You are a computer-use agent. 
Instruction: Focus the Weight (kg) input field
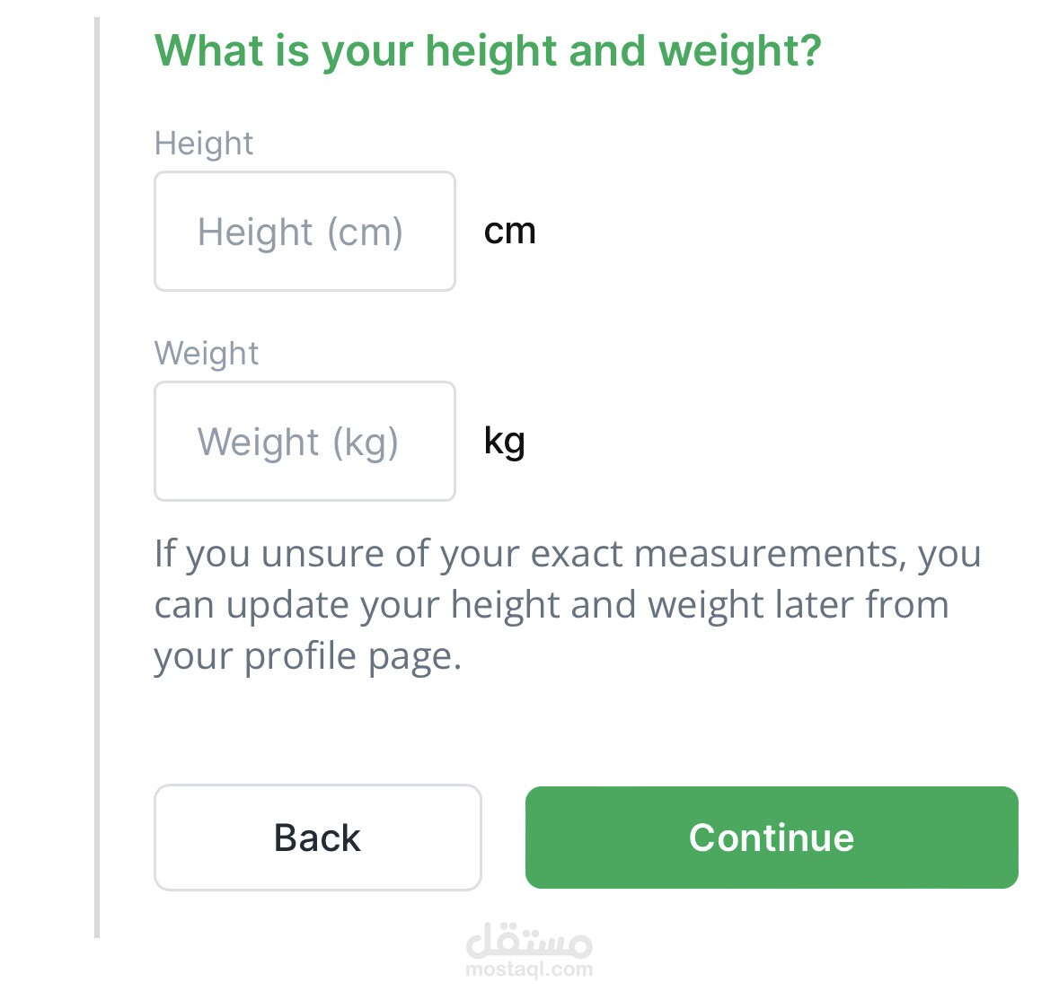(304, 442)
